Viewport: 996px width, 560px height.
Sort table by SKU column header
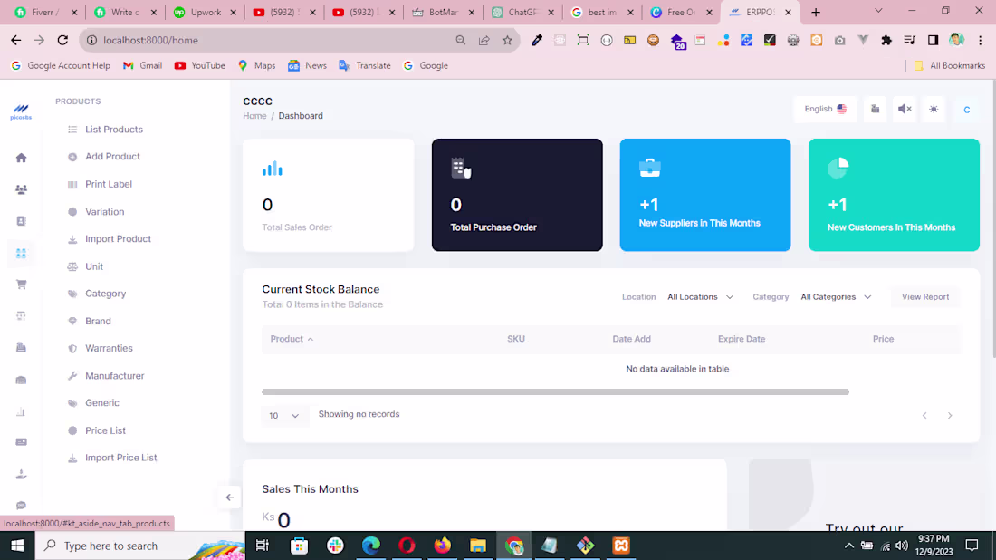(x=516, y=339)
